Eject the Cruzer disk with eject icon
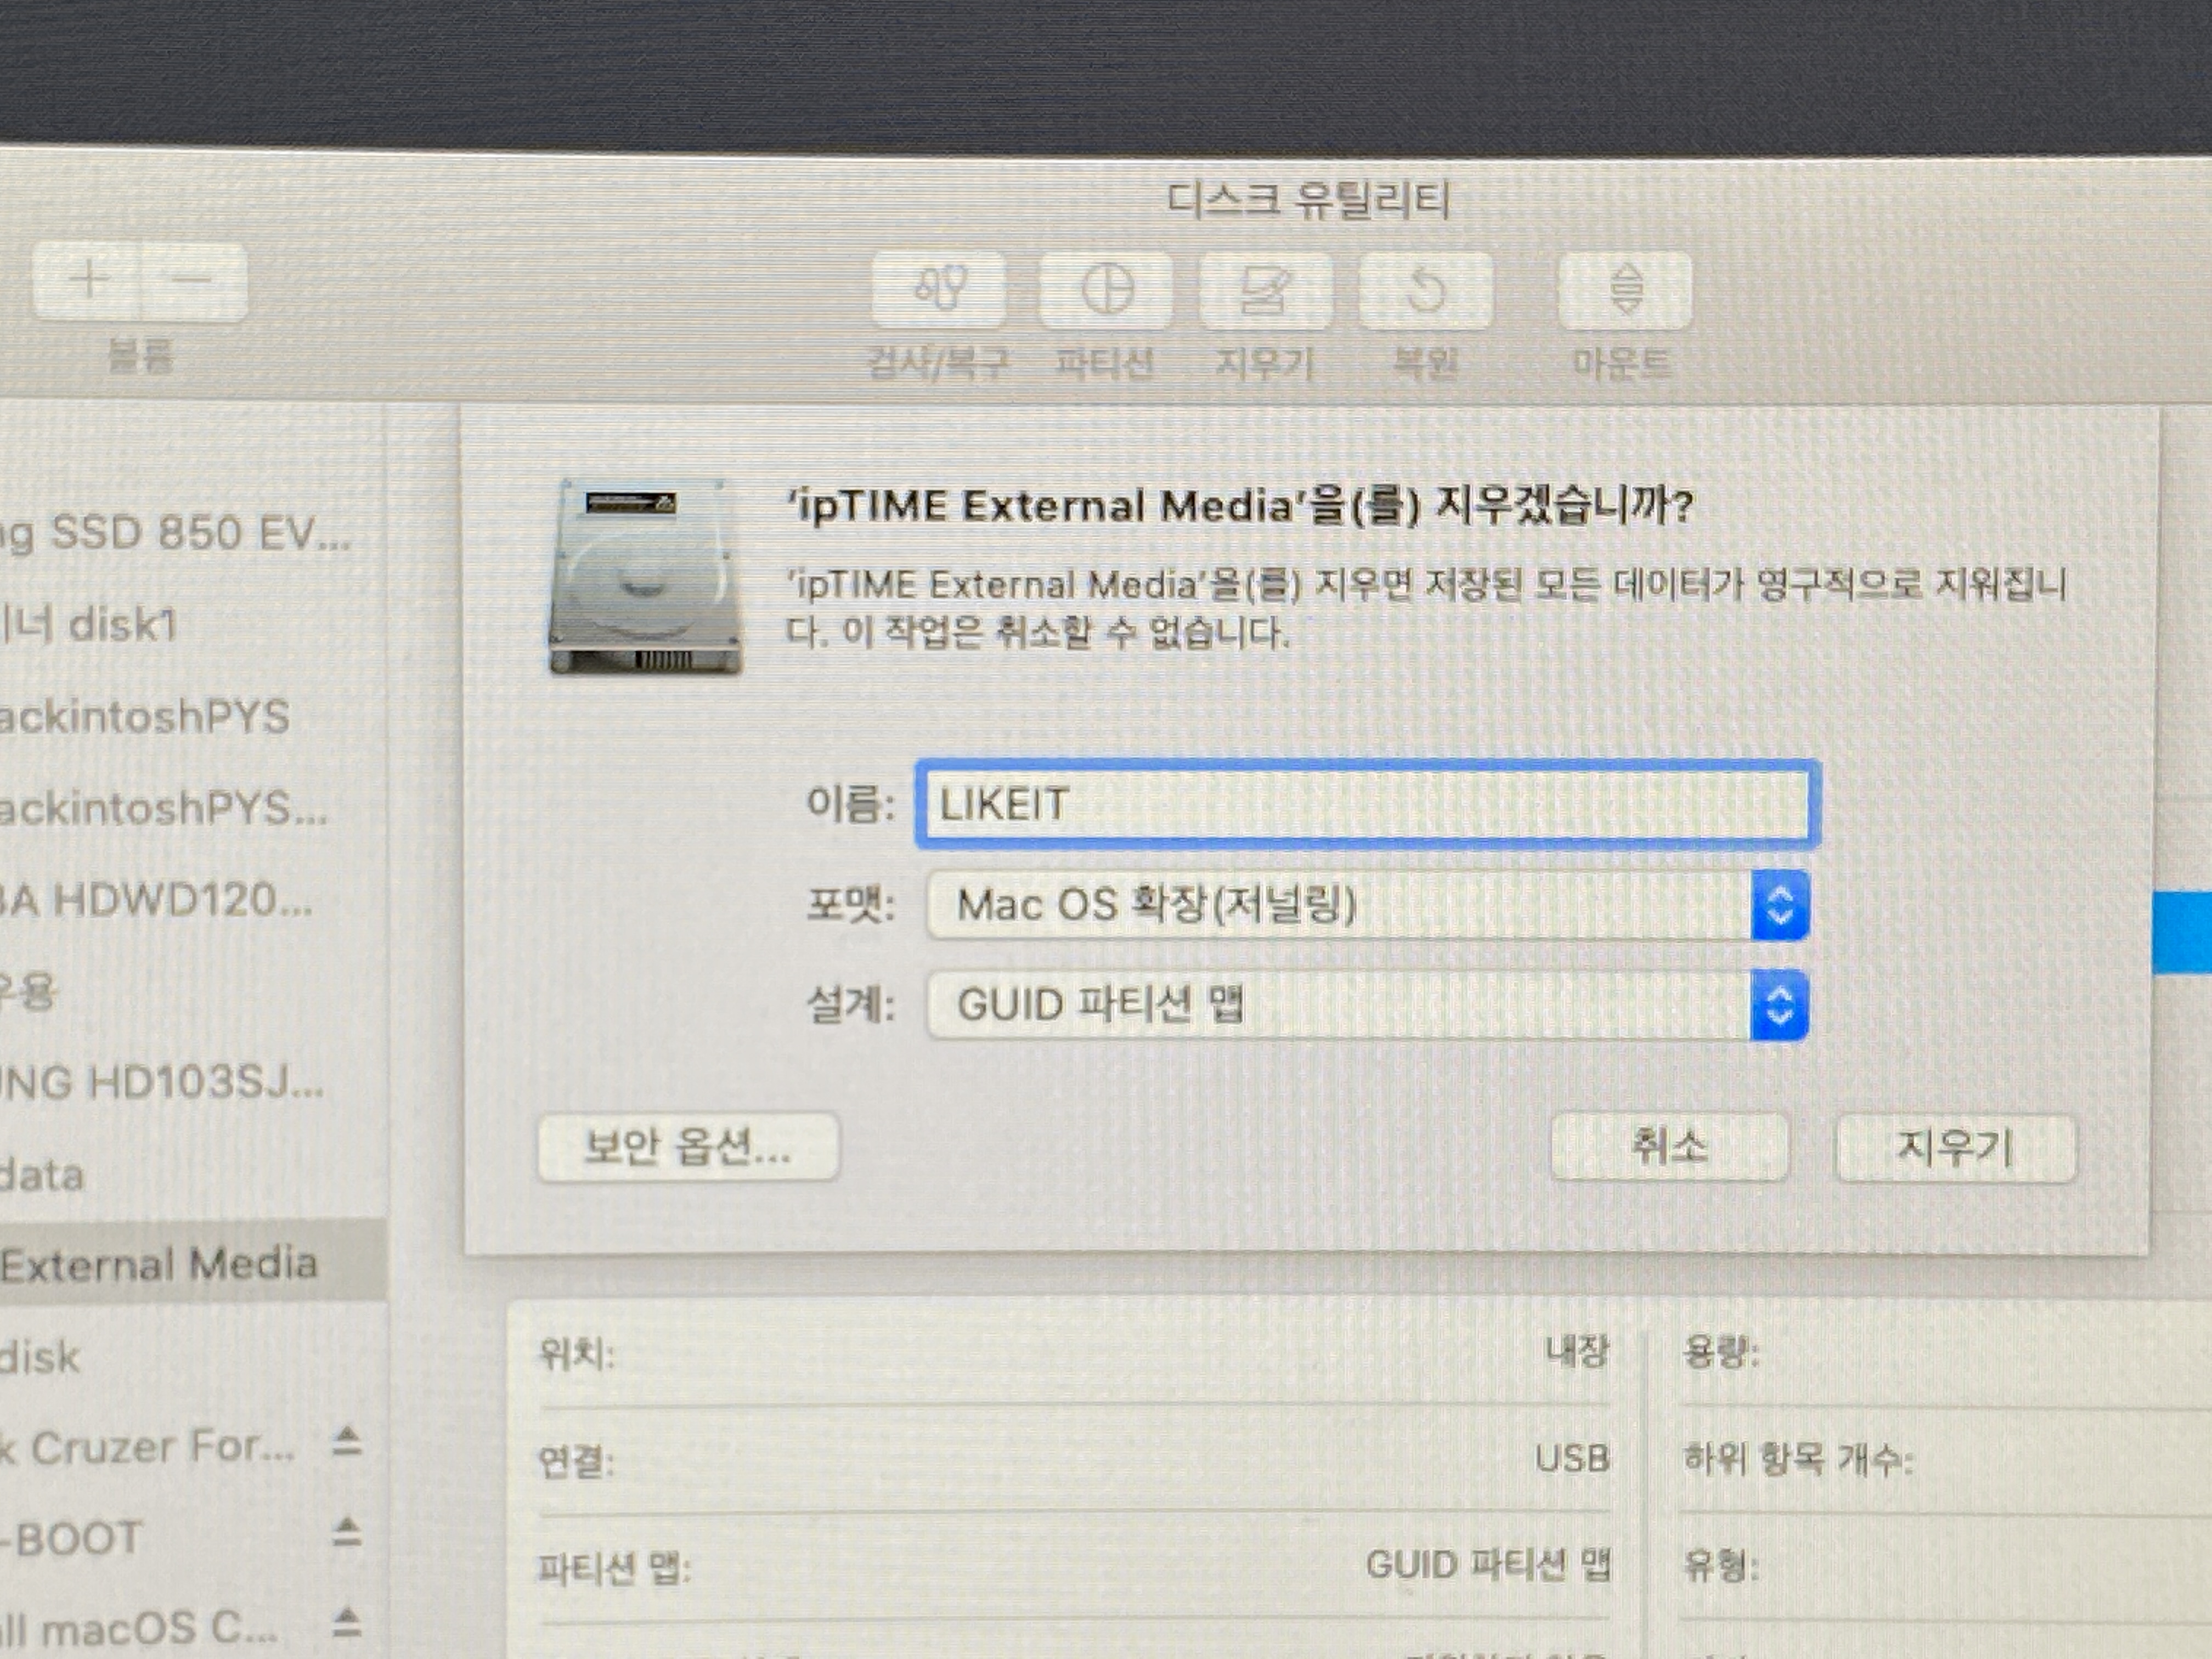The height and width of the screenshot is (1659, 2212). [346, 1442]
